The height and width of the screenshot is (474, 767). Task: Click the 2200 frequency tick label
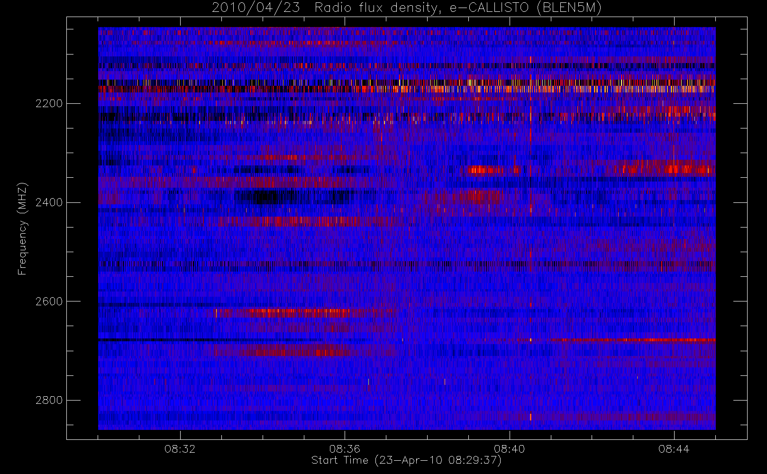pyautogui.click(x=49, y=103)
